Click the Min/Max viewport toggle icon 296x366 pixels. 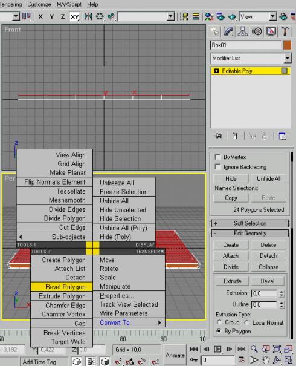click(288, 360)
